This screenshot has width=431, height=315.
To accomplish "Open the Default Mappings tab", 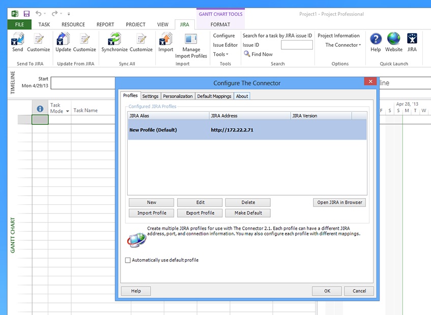I will pos(214,97).
